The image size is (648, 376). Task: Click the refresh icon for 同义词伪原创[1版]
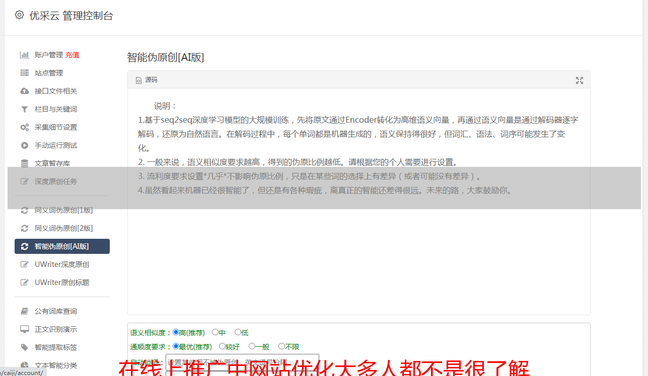coord(24,210)
